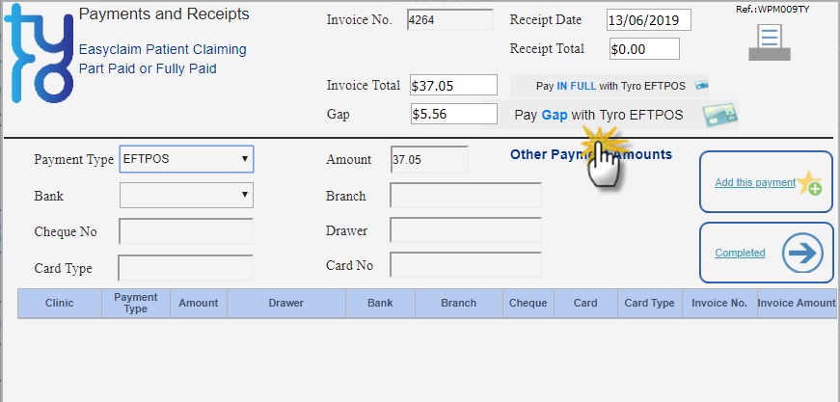Click the blue arrow icon beside Completed
The height and width of the screenshot is (402, 840).
(802, 253)
